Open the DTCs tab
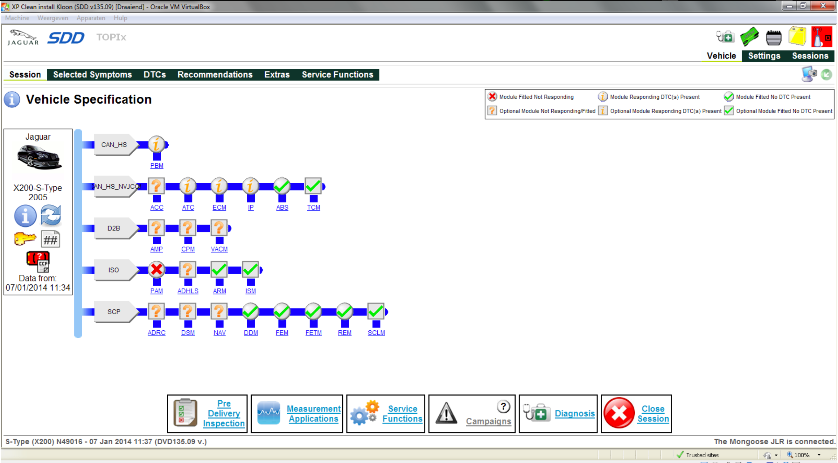 [155, 74]
